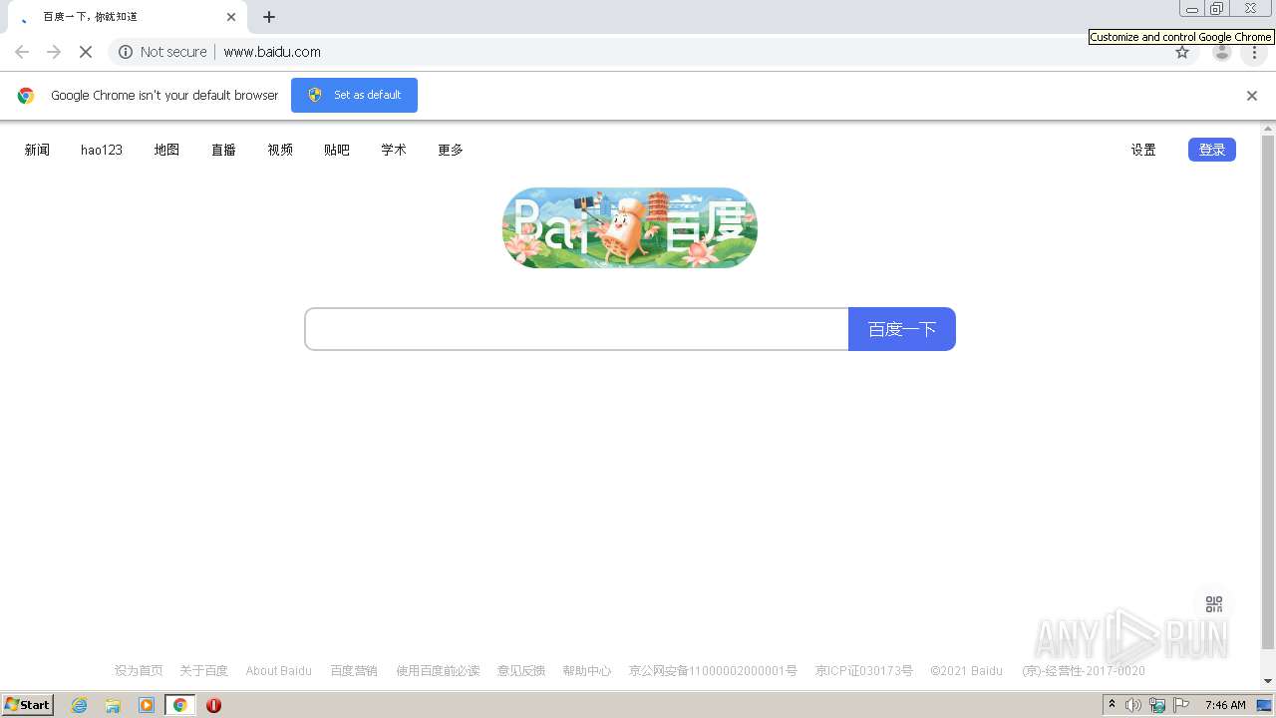Open the volume speaker tray icon
1276x718 pixels.
click(x=1133, y=705)
